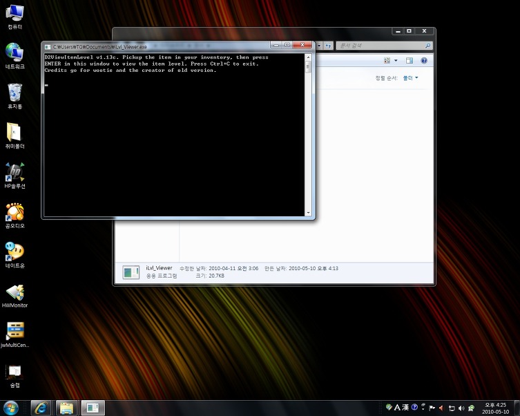The width and height of the screenshot is (520, 416).
Task: Open the Windows Start orb
Action: 11,408
